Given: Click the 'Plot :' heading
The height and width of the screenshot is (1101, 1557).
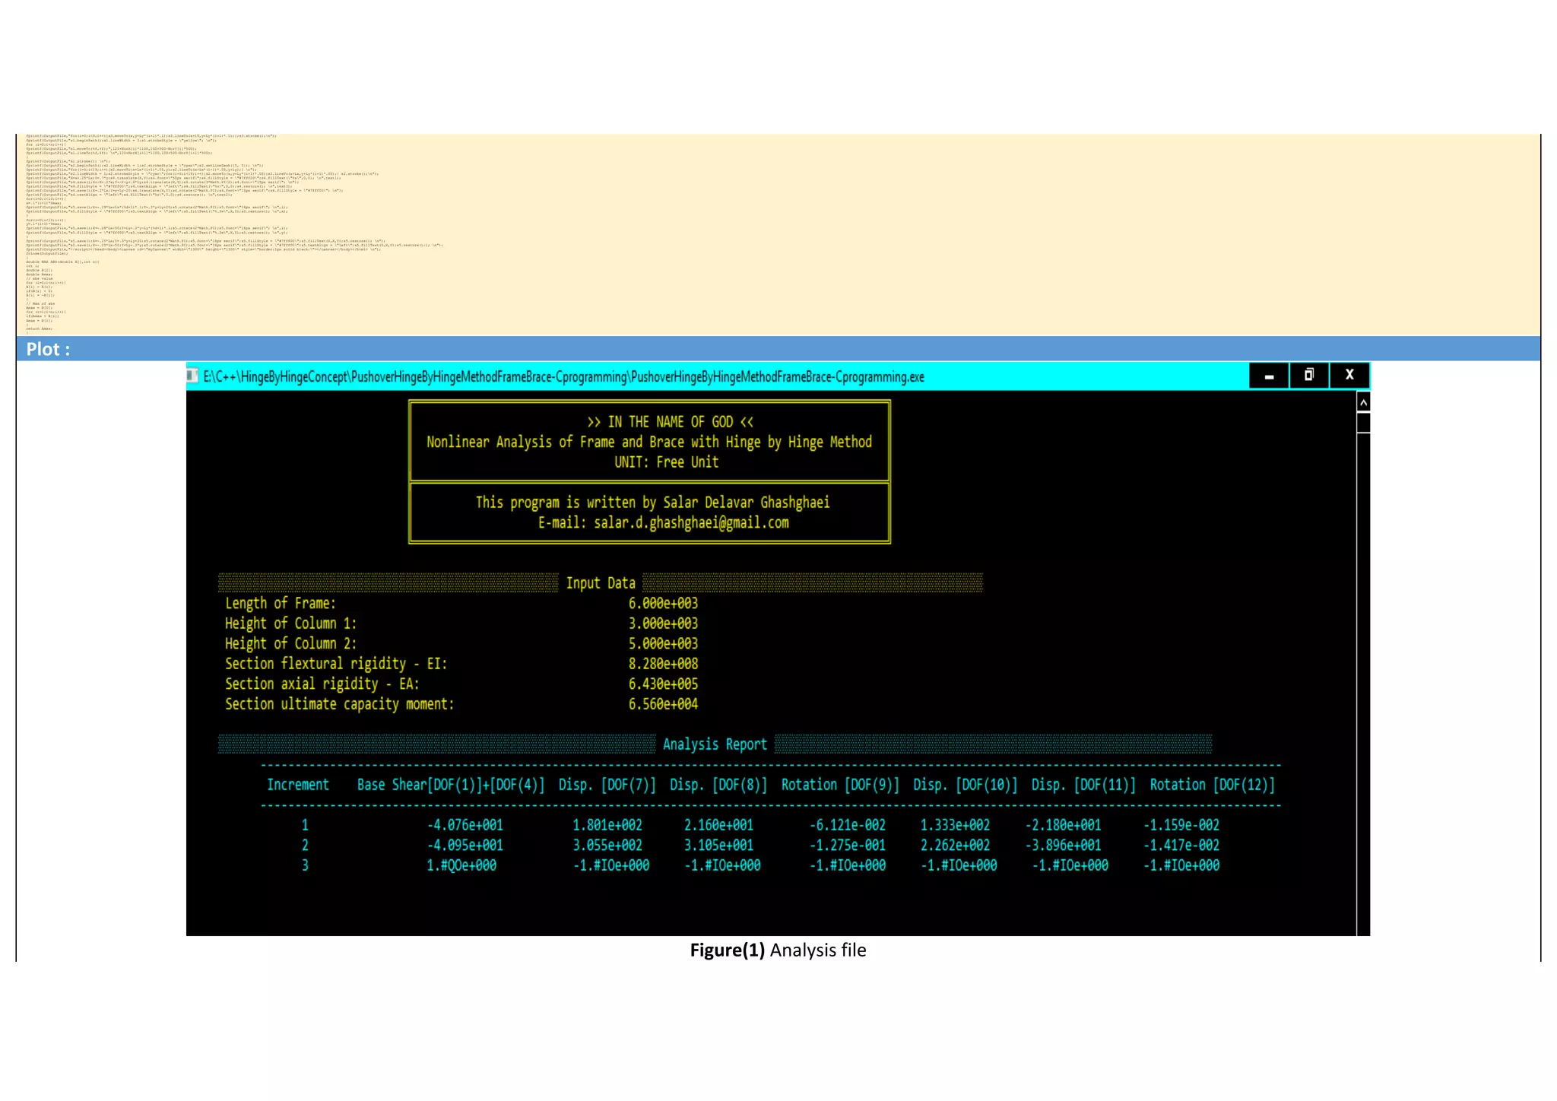Looking at the screenshot, I should [48, 349].
